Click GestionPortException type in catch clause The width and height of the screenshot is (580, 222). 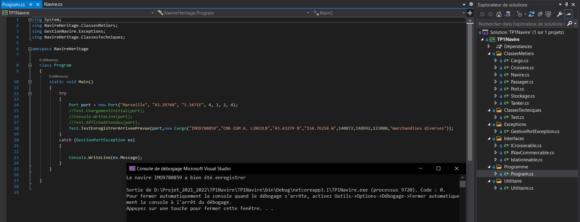[x=101, y=140]
